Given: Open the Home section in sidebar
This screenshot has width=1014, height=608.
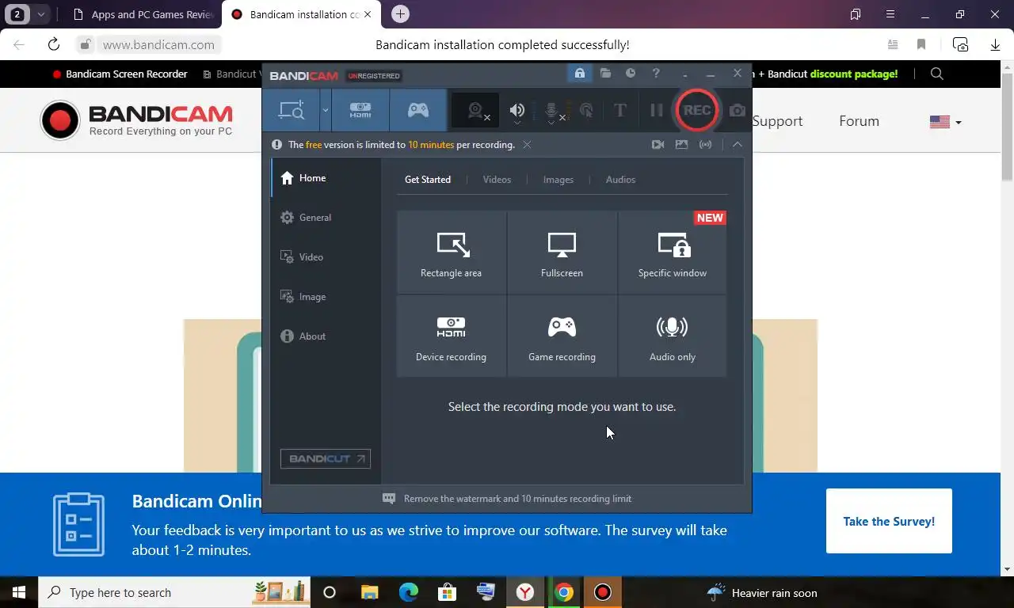Looking at the screenshot, I should coord(326,178).
